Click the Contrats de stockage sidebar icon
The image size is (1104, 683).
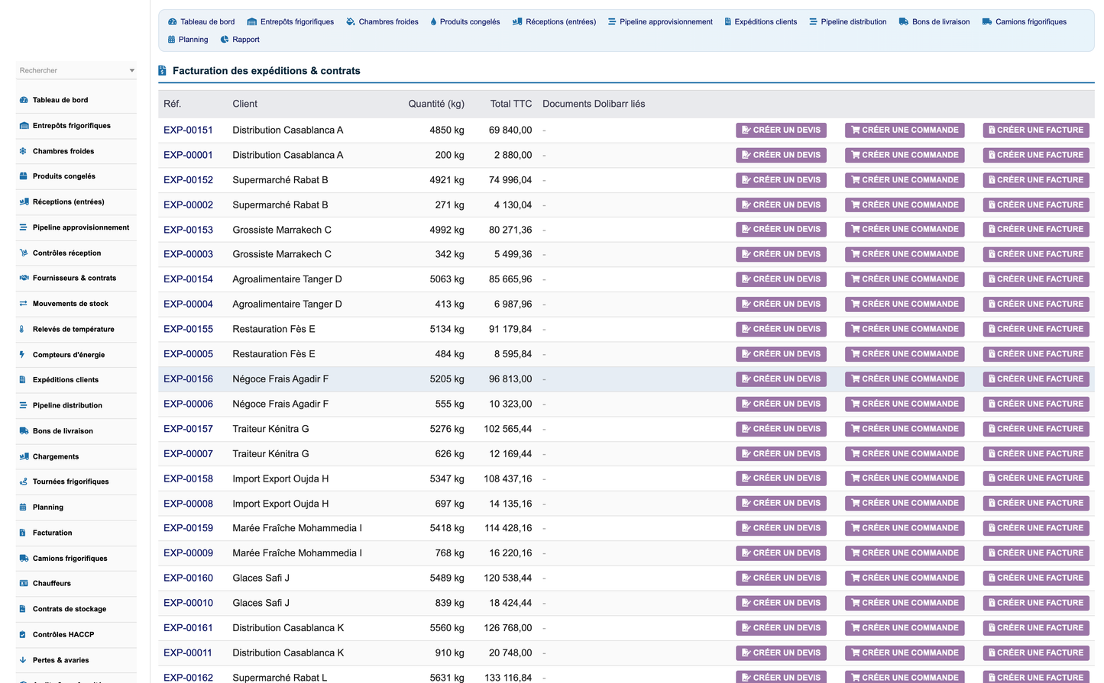(22, 609)
